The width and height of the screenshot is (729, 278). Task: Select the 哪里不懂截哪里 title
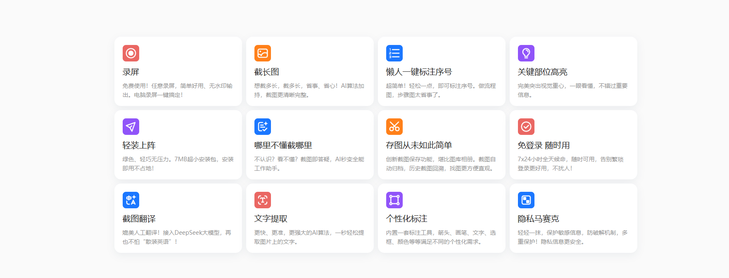pyautogui.click(x=283, y=146)
